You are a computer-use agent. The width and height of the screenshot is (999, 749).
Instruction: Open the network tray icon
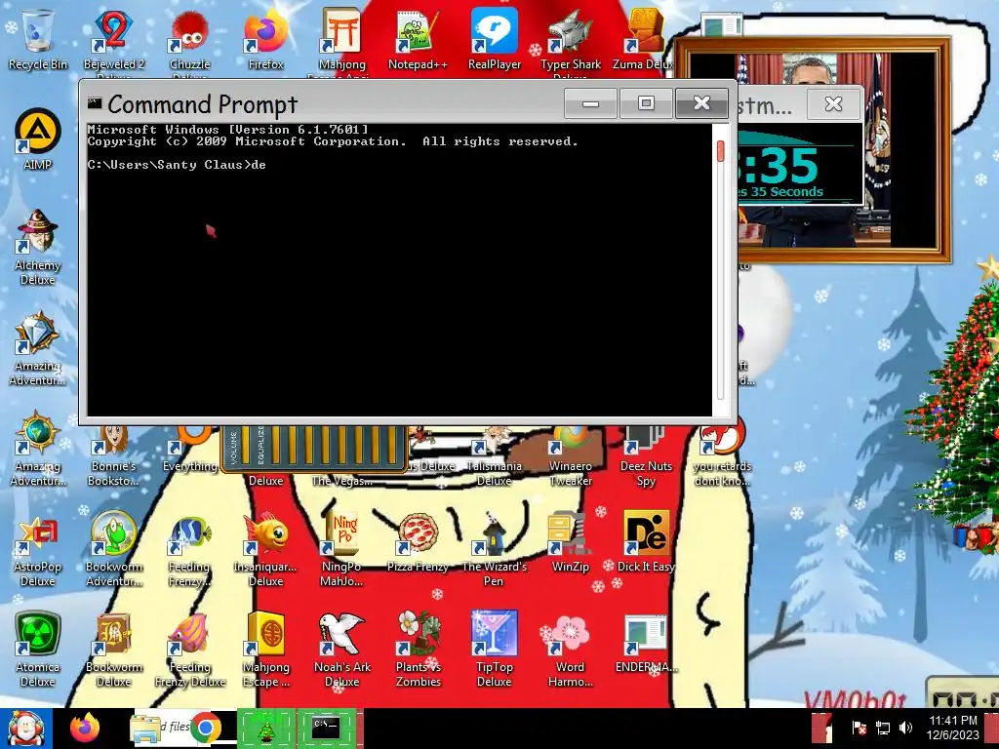[882, 728]
